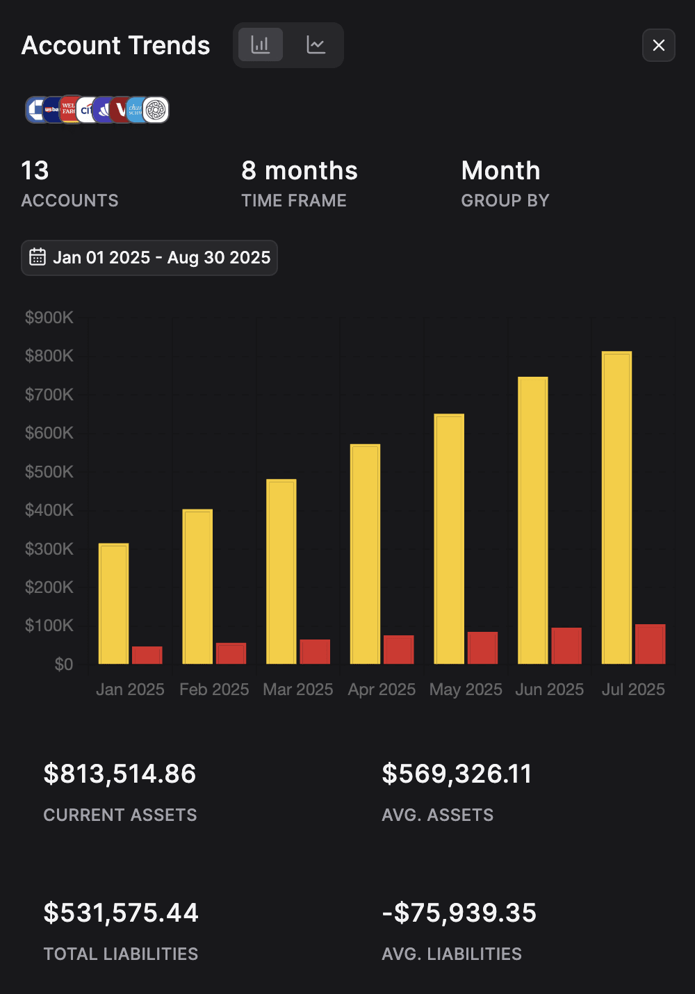This screenshot has height=994, width=695.
Task: Select the Wells Fargo account icon
Action: (68, 110)
